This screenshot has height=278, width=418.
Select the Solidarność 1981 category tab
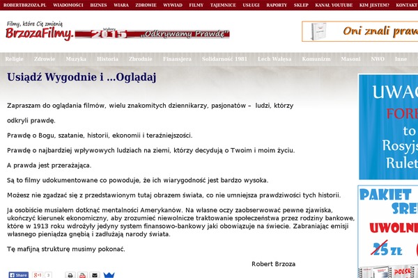224,59
